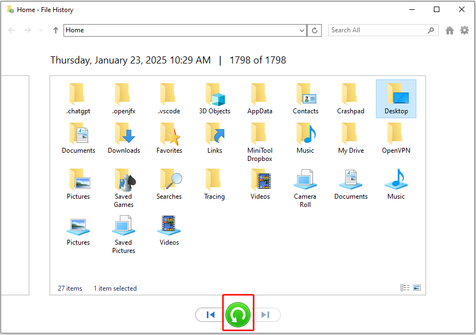
Task: Navigate up one folder level
Action: [x=56, y=31]
